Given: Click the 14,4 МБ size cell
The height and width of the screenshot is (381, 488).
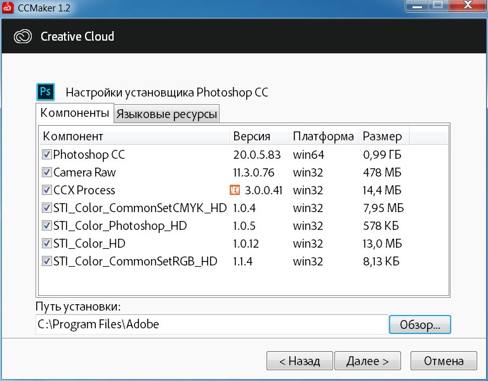Looking at the screenshot, I should click(x=382, y=190).
